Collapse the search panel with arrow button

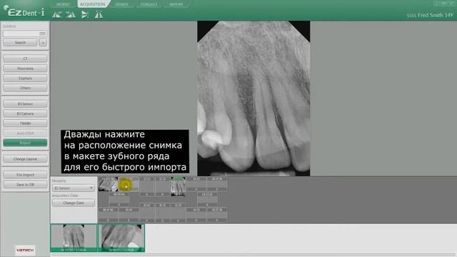pos(43,43)
